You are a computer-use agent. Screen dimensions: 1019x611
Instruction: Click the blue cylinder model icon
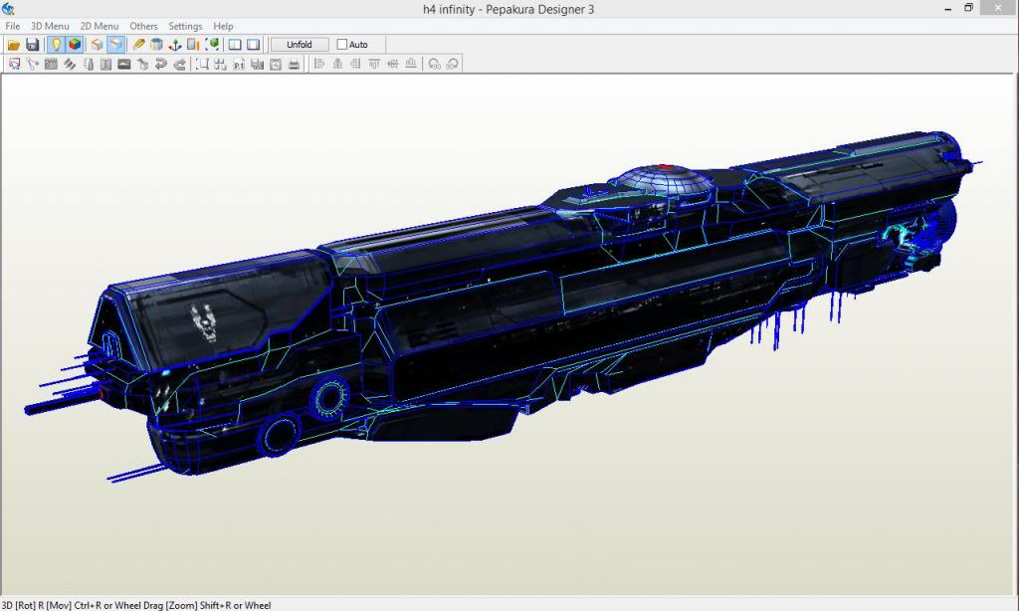pyautogui.click(x=156, y=44)
